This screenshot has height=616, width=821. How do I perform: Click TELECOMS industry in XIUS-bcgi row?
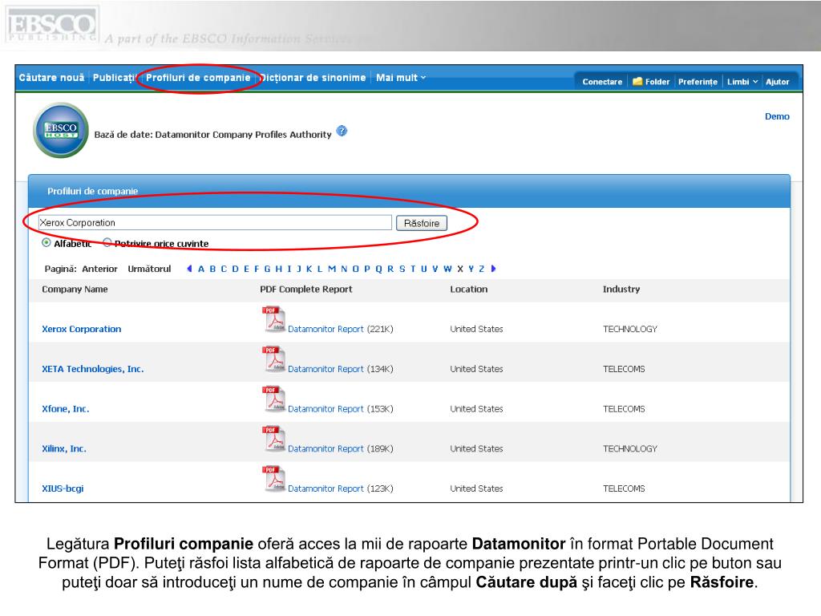click(624, 488)
